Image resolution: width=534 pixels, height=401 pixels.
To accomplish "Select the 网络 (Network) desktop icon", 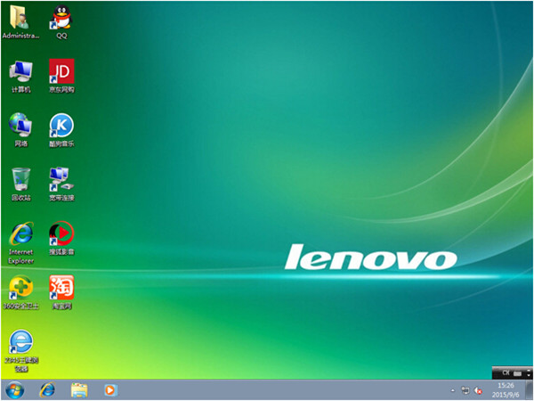I will click(x=20, y=125).
